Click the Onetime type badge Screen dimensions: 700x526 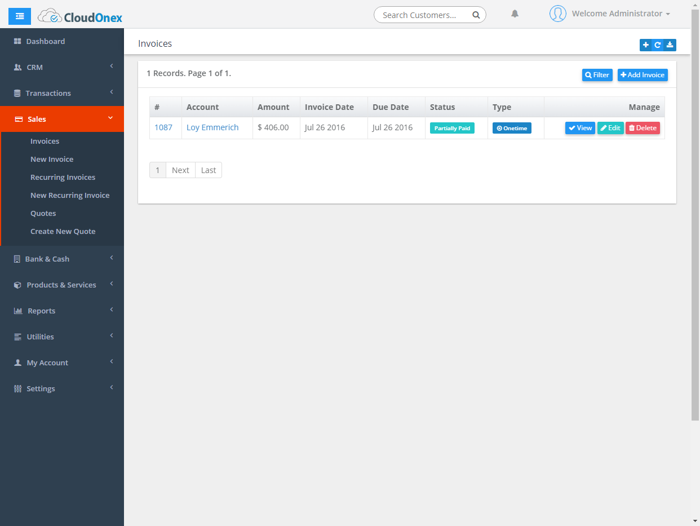tap(512, 128)
